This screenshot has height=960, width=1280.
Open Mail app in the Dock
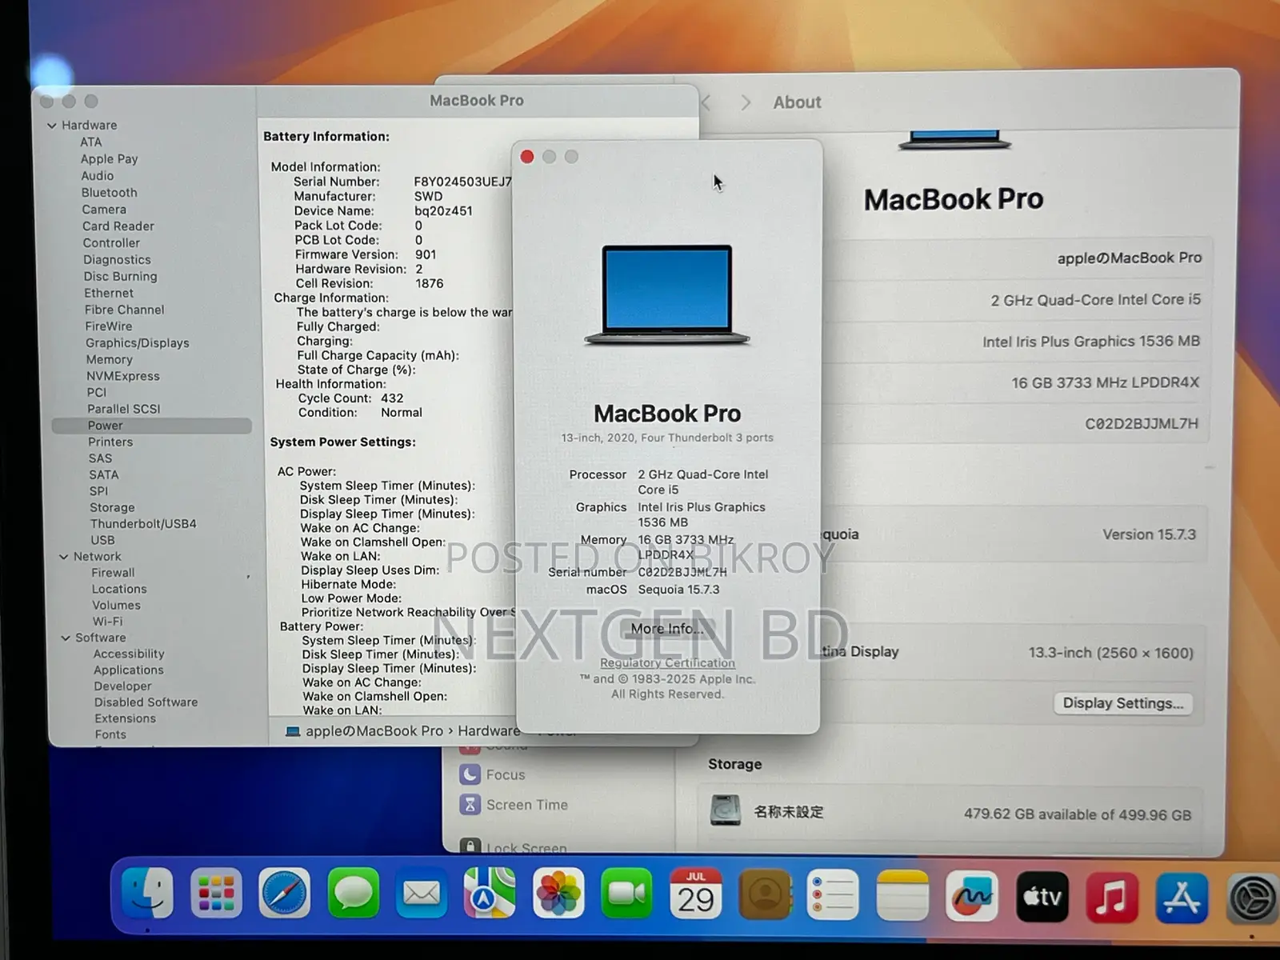pos(422,893)
